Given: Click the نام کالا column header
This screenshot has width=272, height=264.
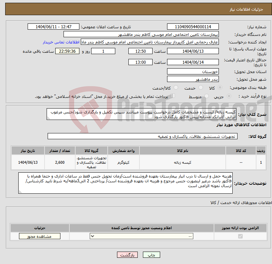Looking at the screenshot, I should coord(183,151).
